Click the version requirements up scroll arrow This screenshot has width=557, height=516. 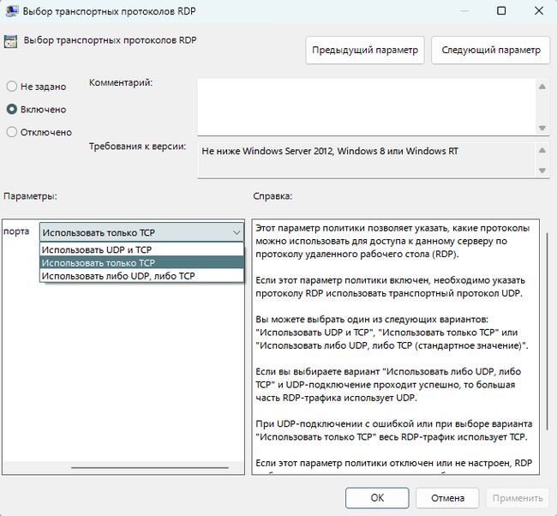542,150
